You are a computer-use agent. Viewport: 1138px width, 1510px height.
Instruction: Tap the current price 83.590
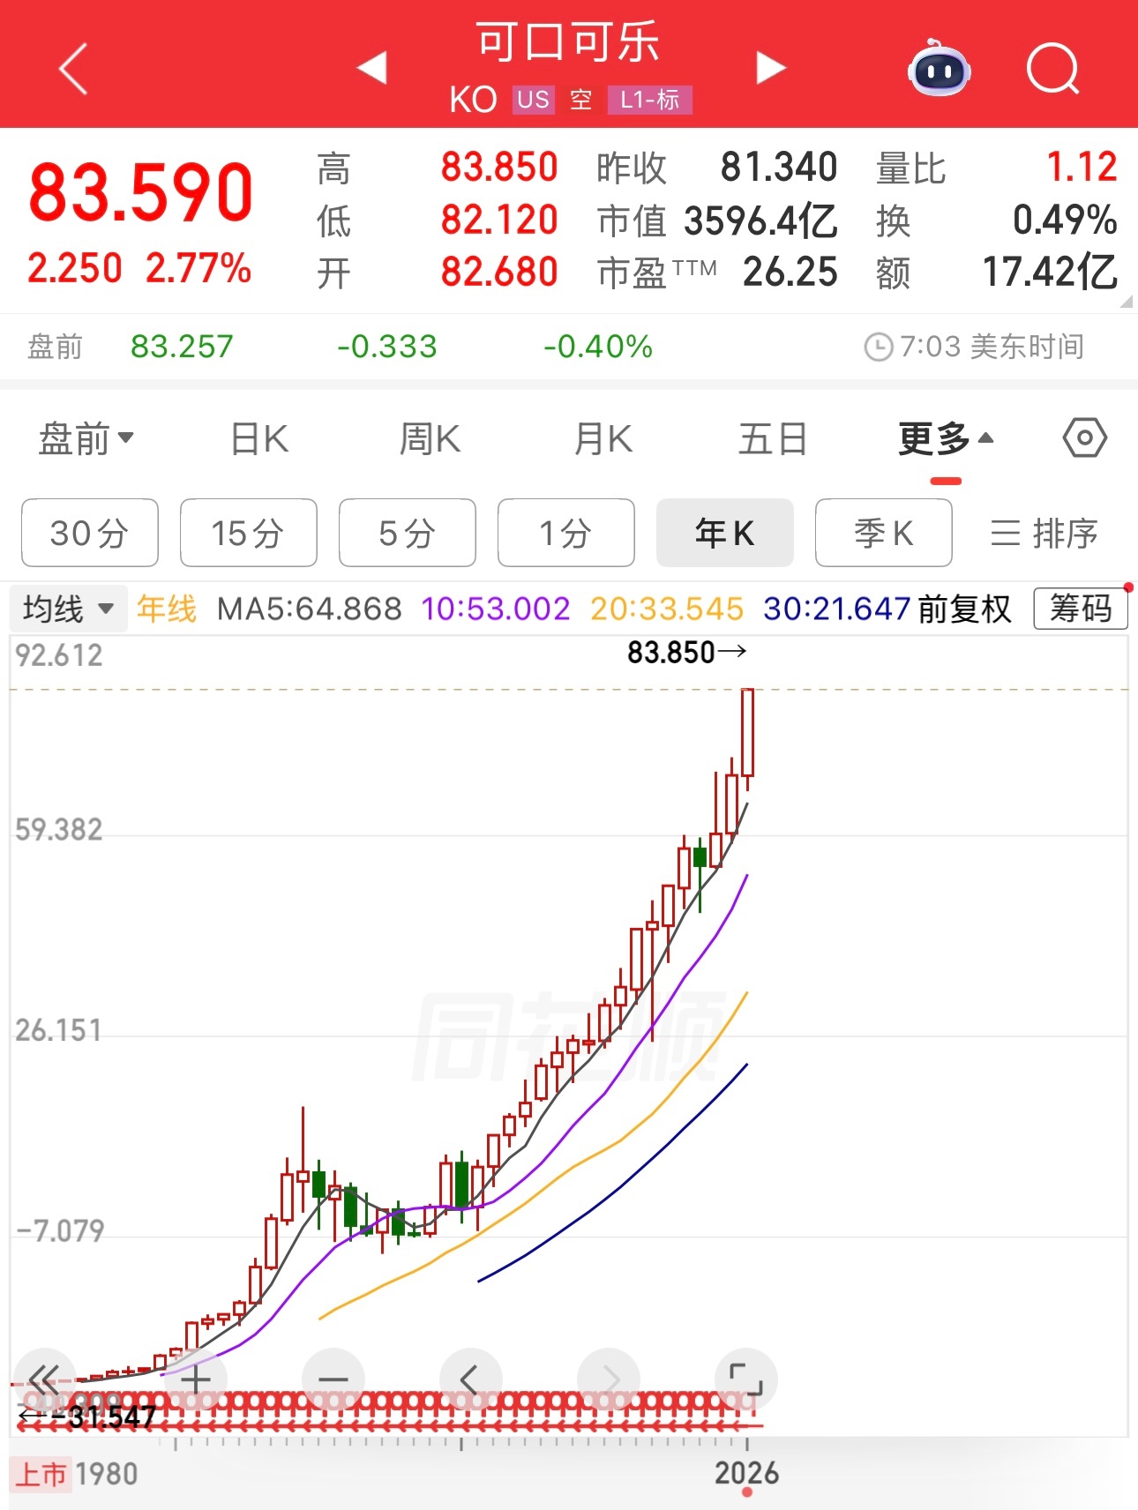[x=140, y=191]
